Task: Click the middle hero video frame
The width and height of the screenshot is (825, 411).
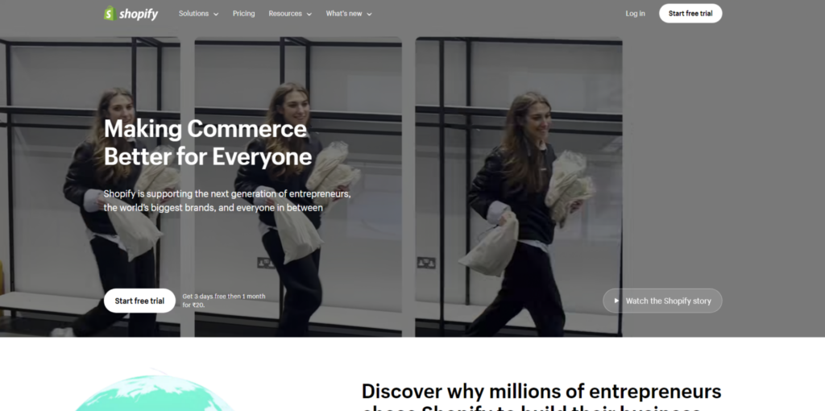Action: pyautogui.click(x=298, y=187)
